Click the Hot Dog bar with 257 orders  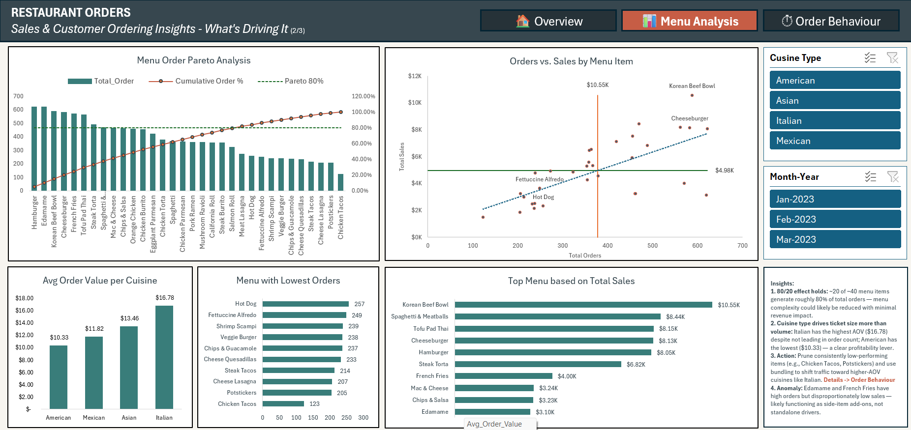[305, 304]
